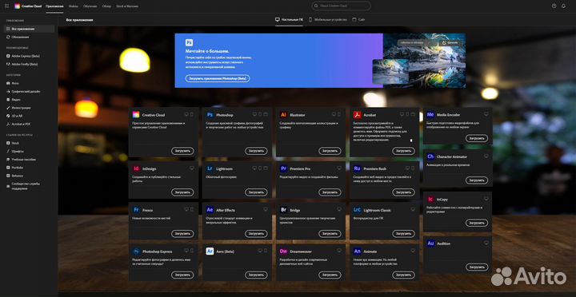Click the After Effects Ae icon
This screenshot has width=576, height=297.
point(210,210)
